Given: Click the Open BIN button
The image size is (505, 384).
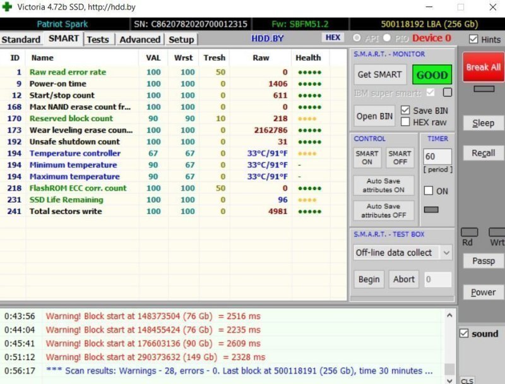Looking at the screenshot, I should [x=374, y=116].
